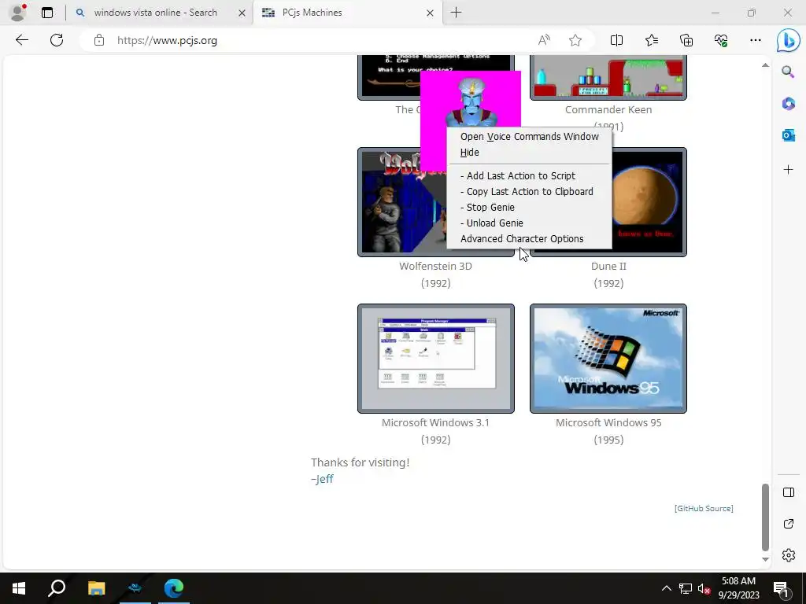Add page to favorites with star icon
This screenshot has width=806, height=604.
575,40
